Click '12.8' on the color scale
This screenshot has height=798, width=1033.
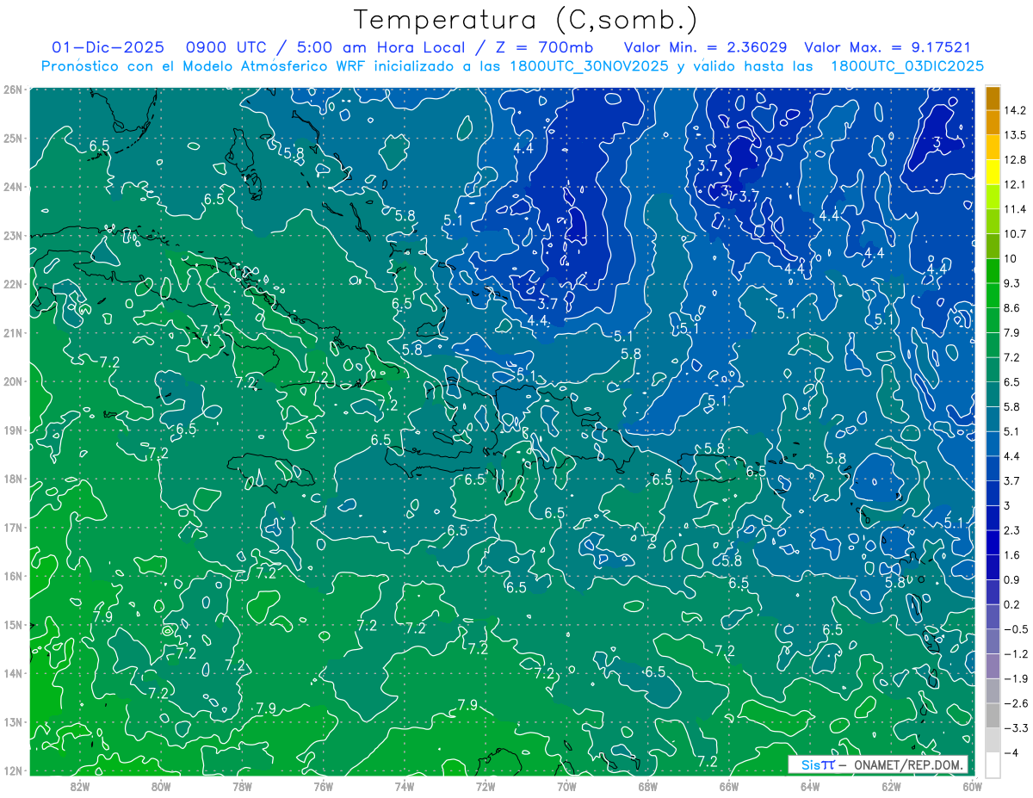tap(1016, 160)
